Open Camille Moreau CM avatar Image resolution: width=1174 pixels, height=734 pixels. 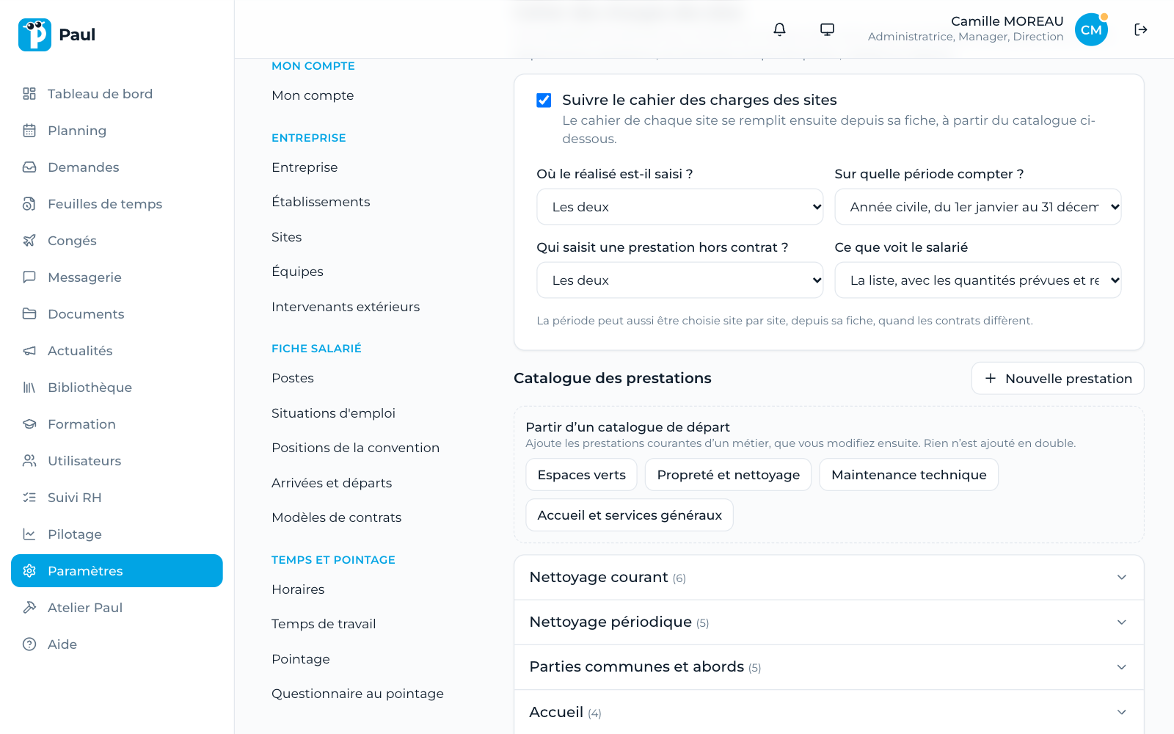pyautogui.click(x=1091, y=29)
